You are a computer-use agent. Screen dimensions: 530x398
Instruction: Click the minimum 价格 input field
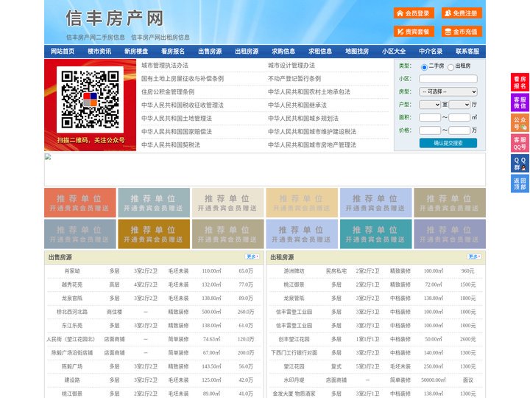click(x=430, y=130)
